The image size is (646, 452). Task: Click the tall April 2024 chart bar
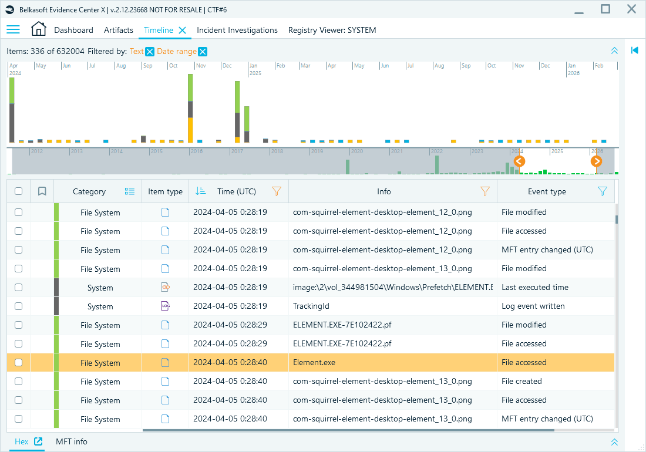pos(12,110)
